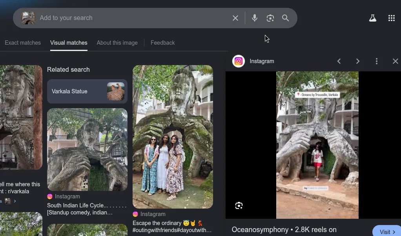
Task: Click 'South Indian Life Cycle' result title
Action: click(x=87, y=209)
